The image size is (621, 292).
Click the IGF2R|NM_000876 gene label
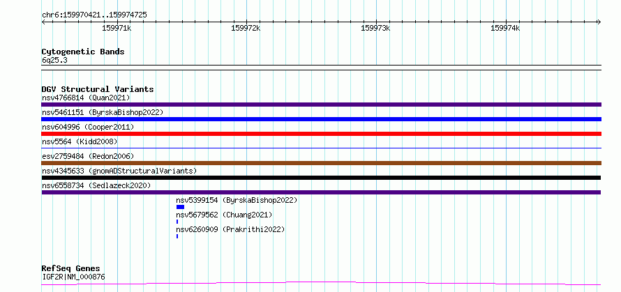click(73, 277)
